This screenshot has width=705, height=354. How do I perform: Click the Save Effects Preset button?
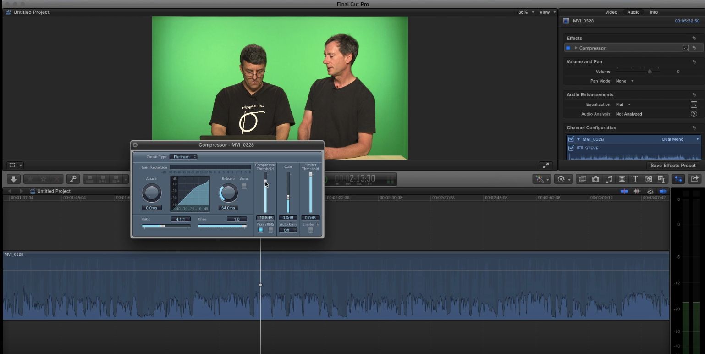[x=673, y=166]
